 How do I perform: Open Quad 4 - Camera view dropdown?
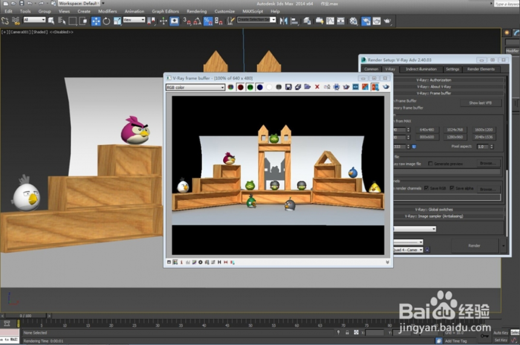(408, 250)
